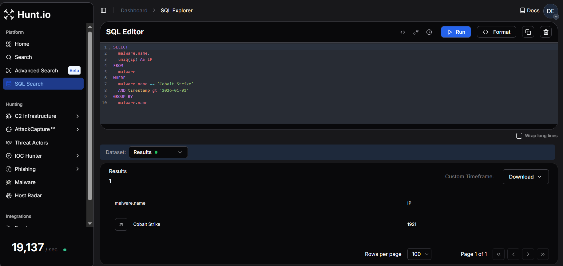Go to Advanced Search in sidebar
The width and height of the screenshot is (563, 266).
point(36,71)
